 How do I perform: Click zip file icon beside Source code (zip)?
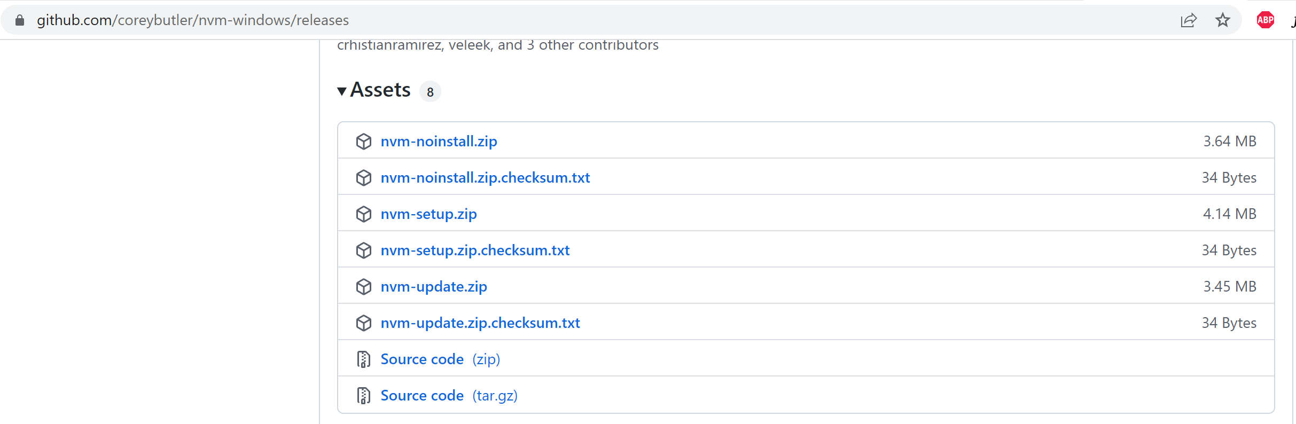point(364,359)
